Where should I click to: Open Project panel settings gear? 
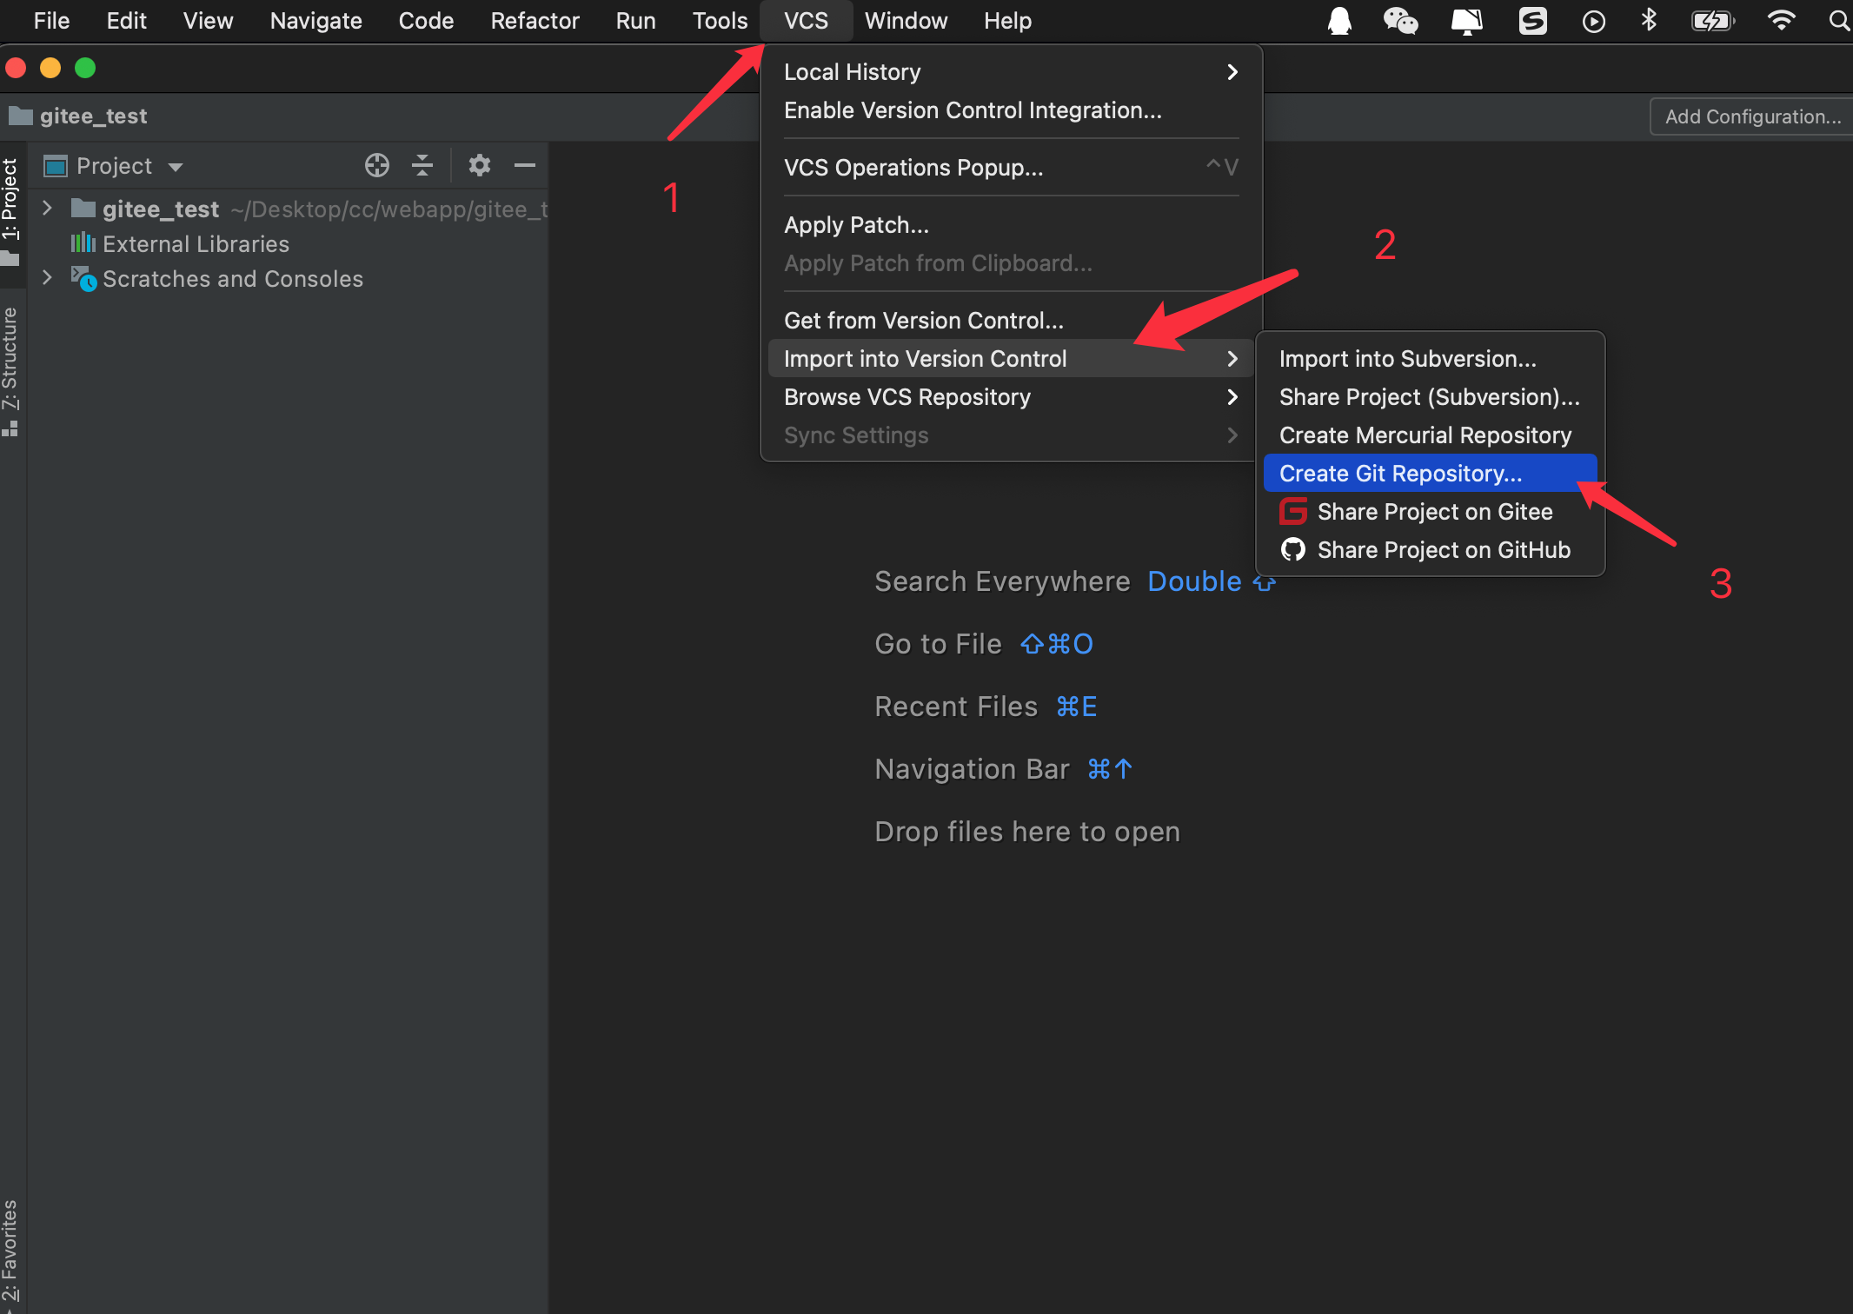479,165
